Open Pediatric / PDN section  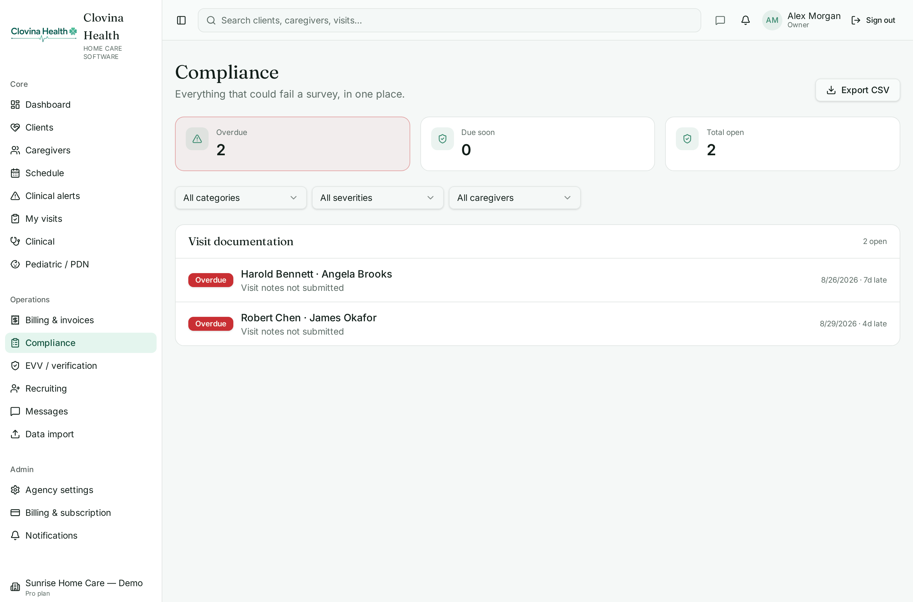[81, 265]
